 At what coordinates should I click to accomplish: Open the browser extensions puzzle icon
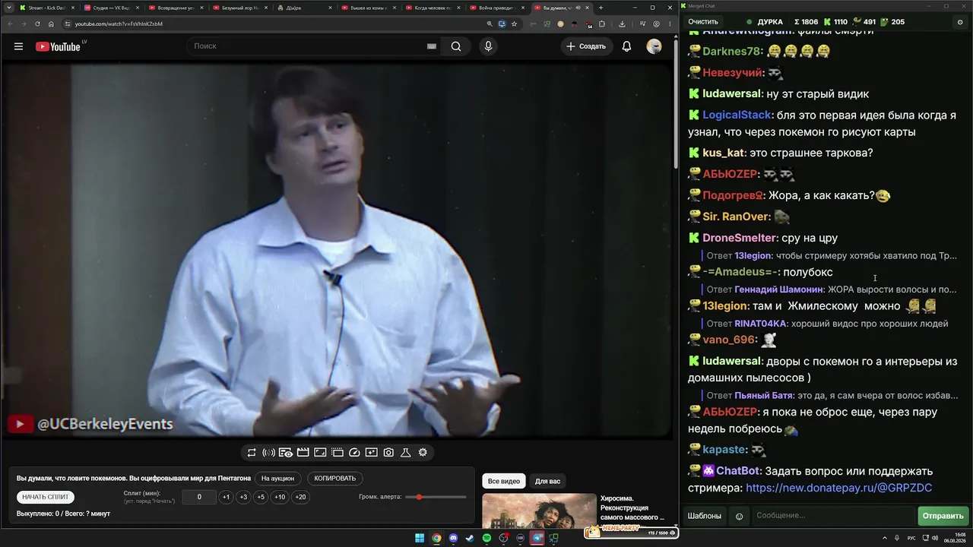(601, 24)
